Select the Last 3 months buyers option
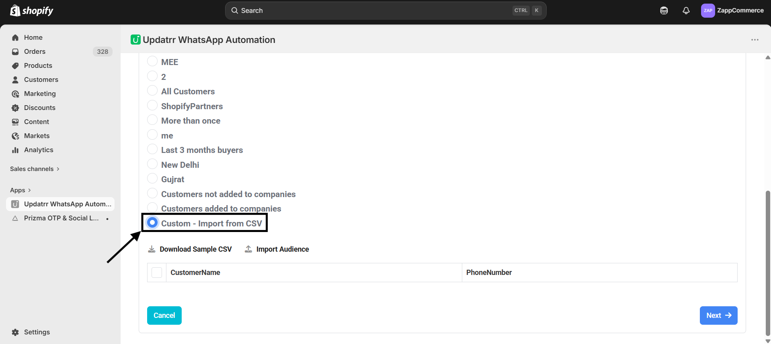771x344 pixels. point(152,150)
